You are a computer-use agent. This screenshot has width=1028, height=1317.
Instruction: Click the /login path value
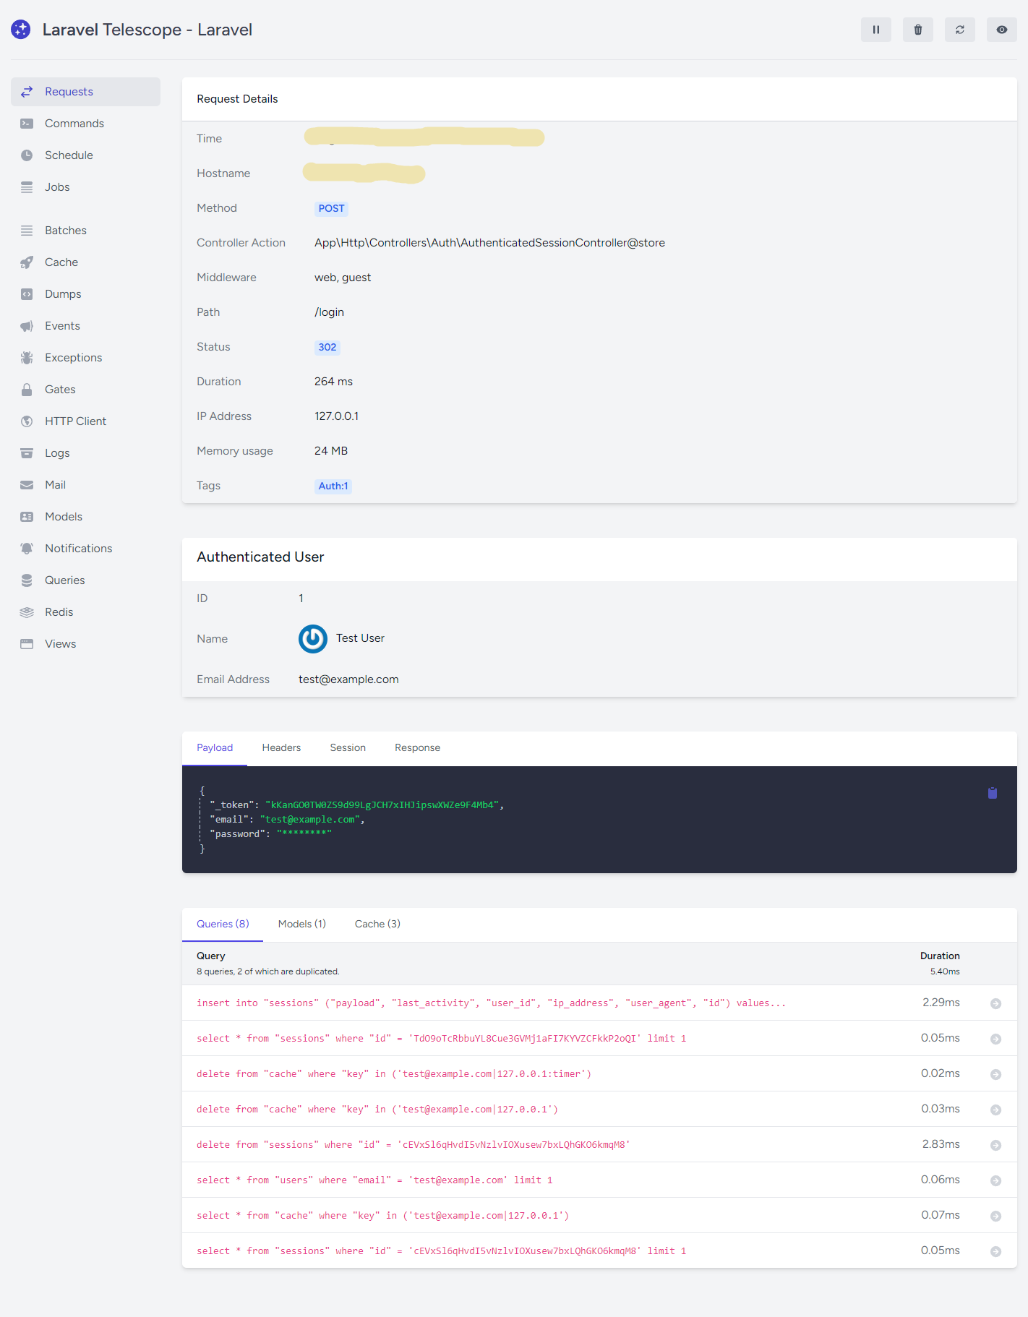[329, 312]
